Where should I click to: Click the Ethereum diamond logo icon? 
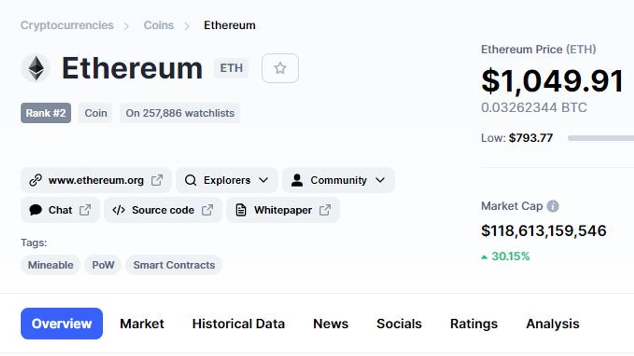coord(36,68)
